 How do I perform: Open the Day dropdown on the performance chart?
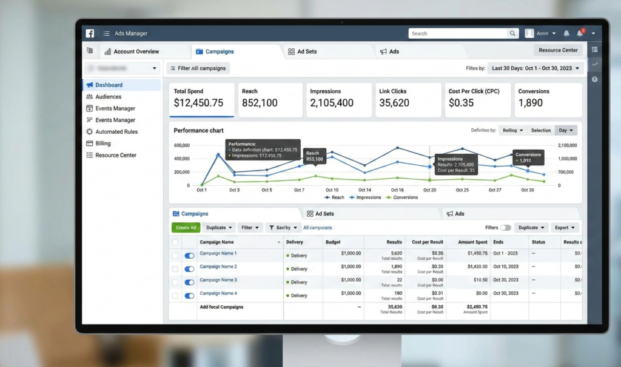[x=565, y=130]
